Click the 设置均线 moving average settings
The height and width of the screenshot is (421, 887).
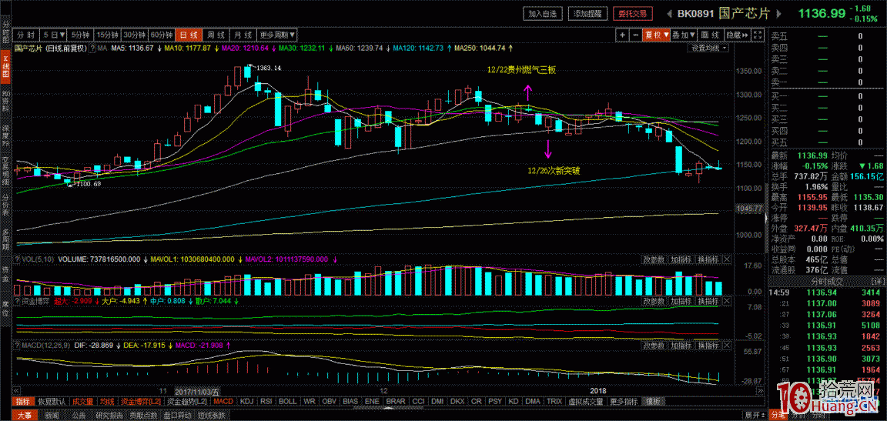pos(707,48)
